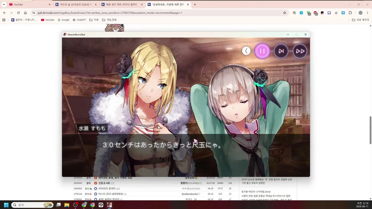The image size is (372, 209).
Task: Open the Extensions puzzle-piece menu
Action: (350, 13)
